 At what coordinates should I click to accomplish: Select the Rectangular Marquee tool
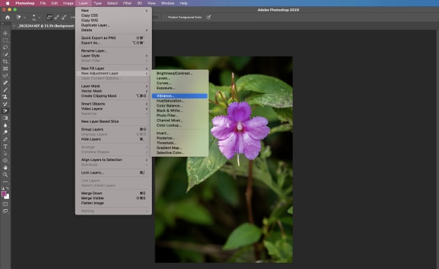(6, 40)
